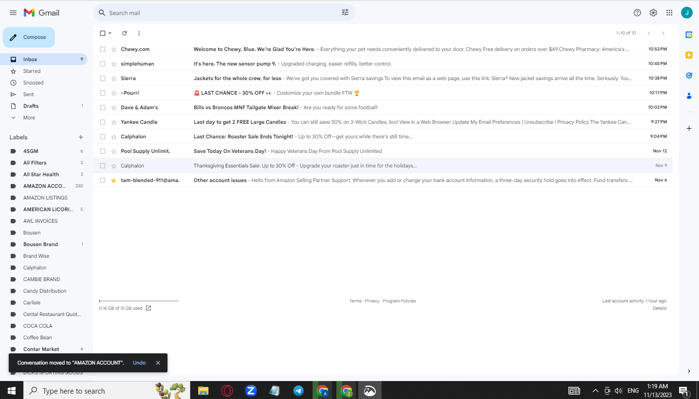Show hidden system tray icons

click(x=595, y=390)
